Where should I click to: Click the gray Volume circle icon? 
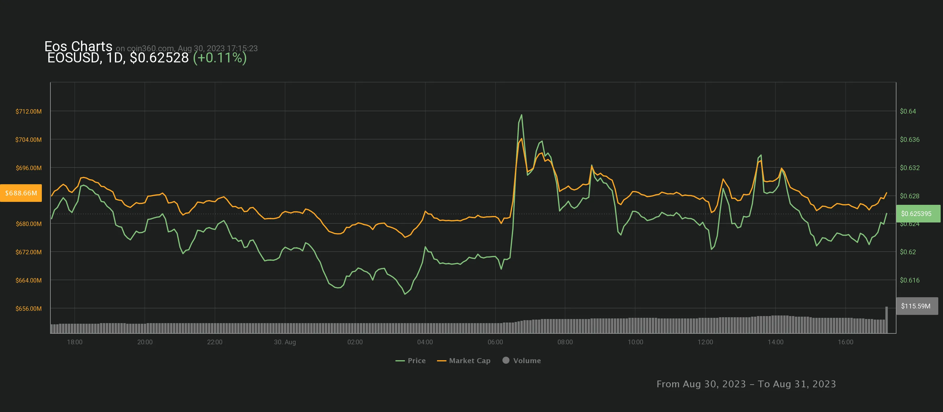click(506, 360)
